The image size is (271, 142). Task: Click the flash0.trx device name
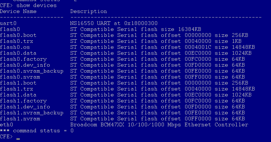click(x=16, y=41)
